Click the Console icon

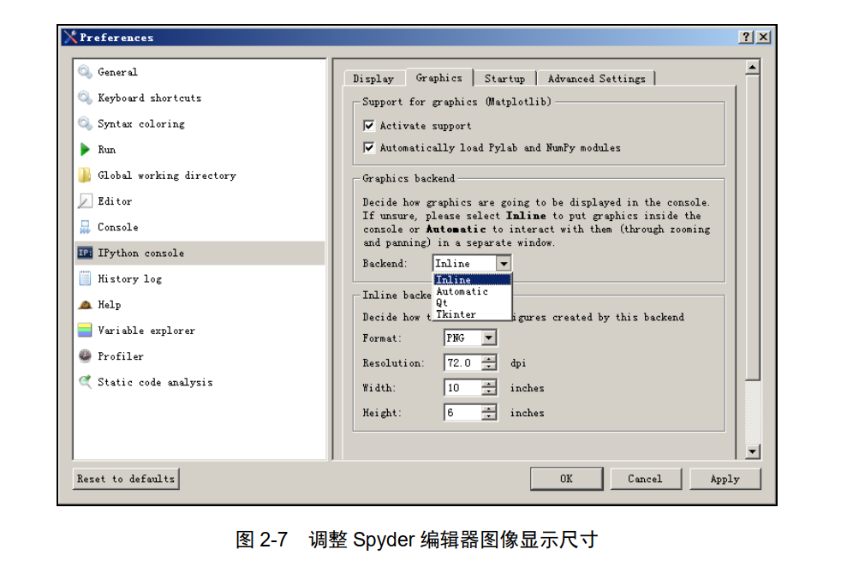(85, 227)
